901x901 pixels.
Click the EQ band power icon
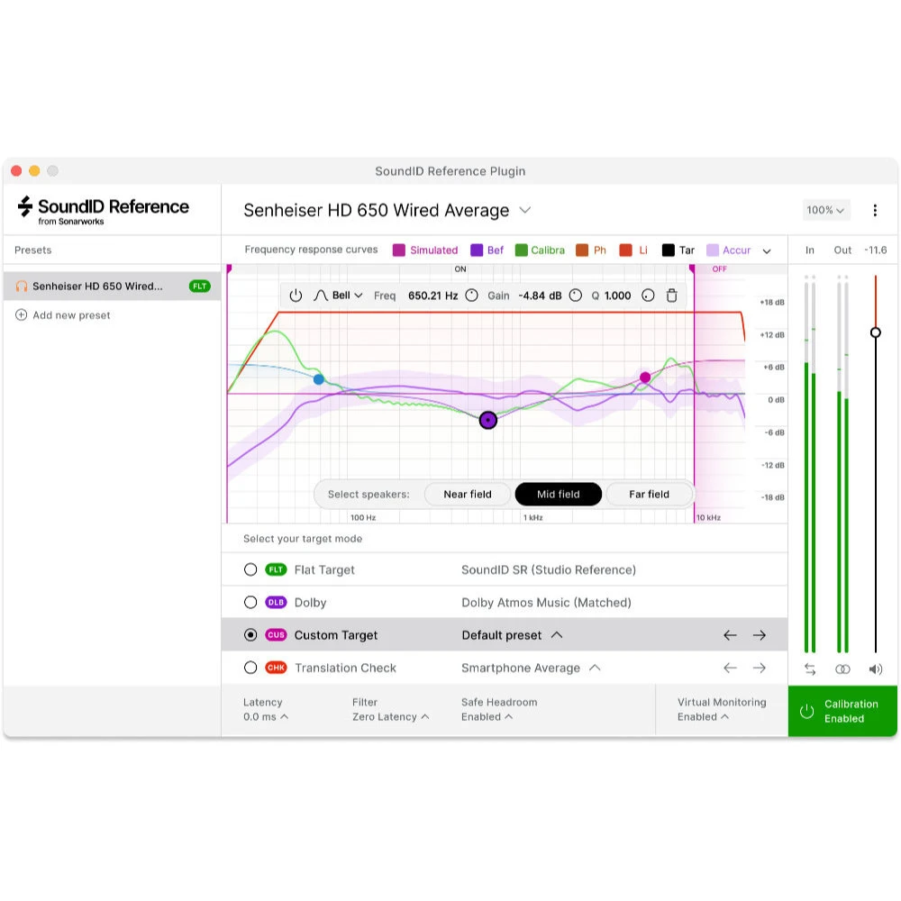[x=296, y=296]
